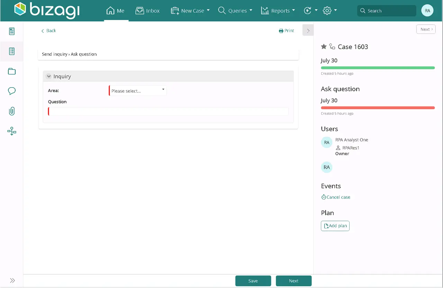Viewport: 443px width, 288px height.
Task: Click the Add plan button
Action: click(335, 226)
